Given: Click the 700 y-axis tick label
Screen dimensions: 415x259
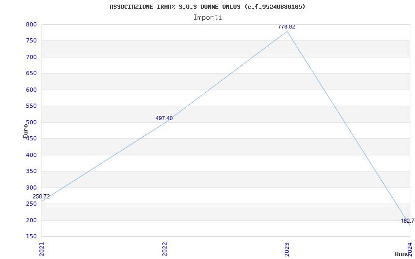Looking at the screenshot, I should coord(31,57).
